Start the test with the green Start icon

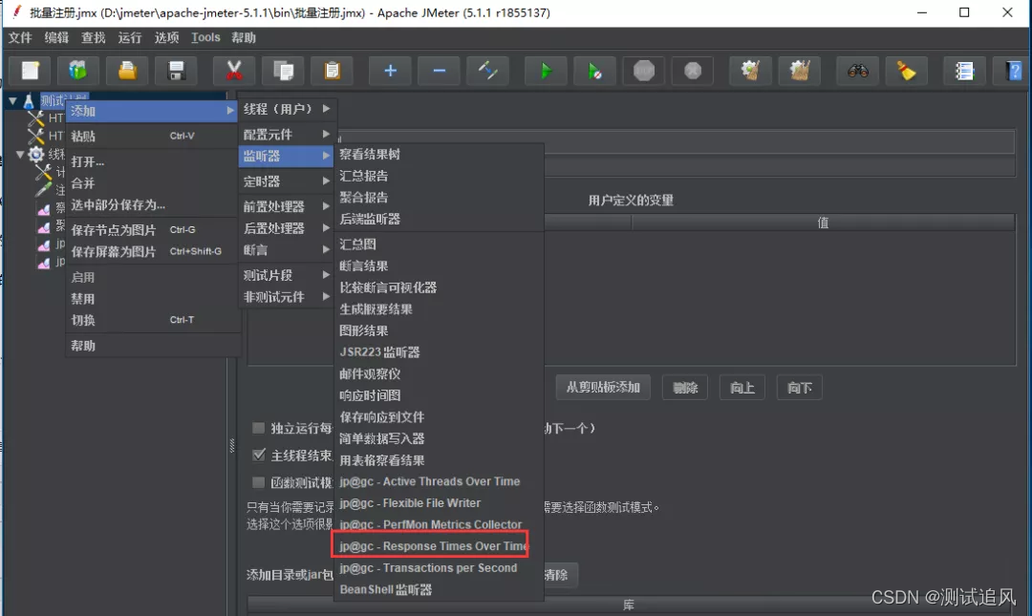pyautogui.click(x=546, y=70)
